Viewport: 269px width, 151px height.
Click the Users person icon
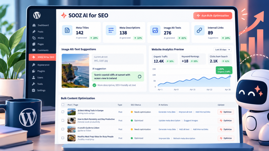(x=34, y=77)
